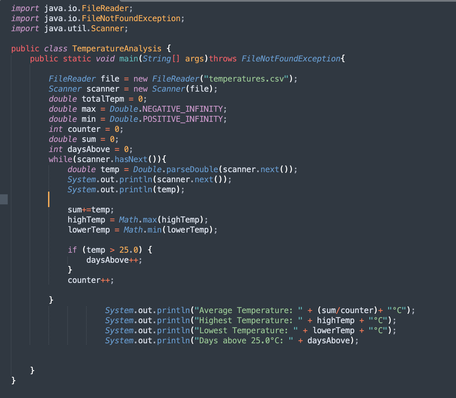Image resolution: width=456 pixels, height=398 pixels.
Task: Click the Math.max call
Action: tap(161, 220)
